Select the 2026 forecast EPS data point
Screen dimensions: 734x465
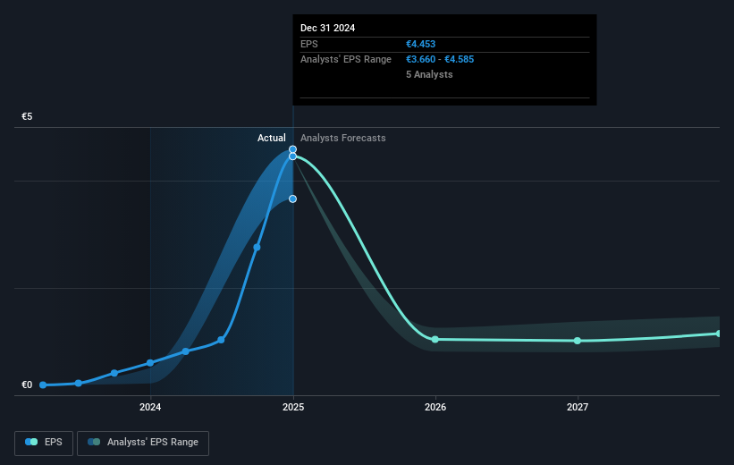tap(434, 339)
